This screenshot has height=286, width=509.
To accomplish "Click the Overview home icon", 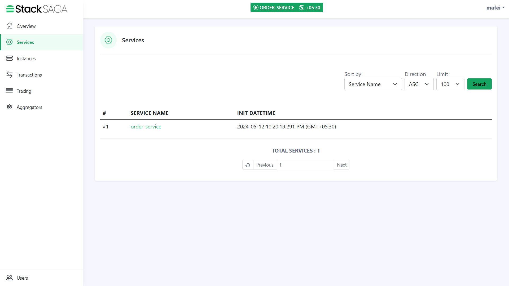I will pyautogui.click(x=10, y=26).
